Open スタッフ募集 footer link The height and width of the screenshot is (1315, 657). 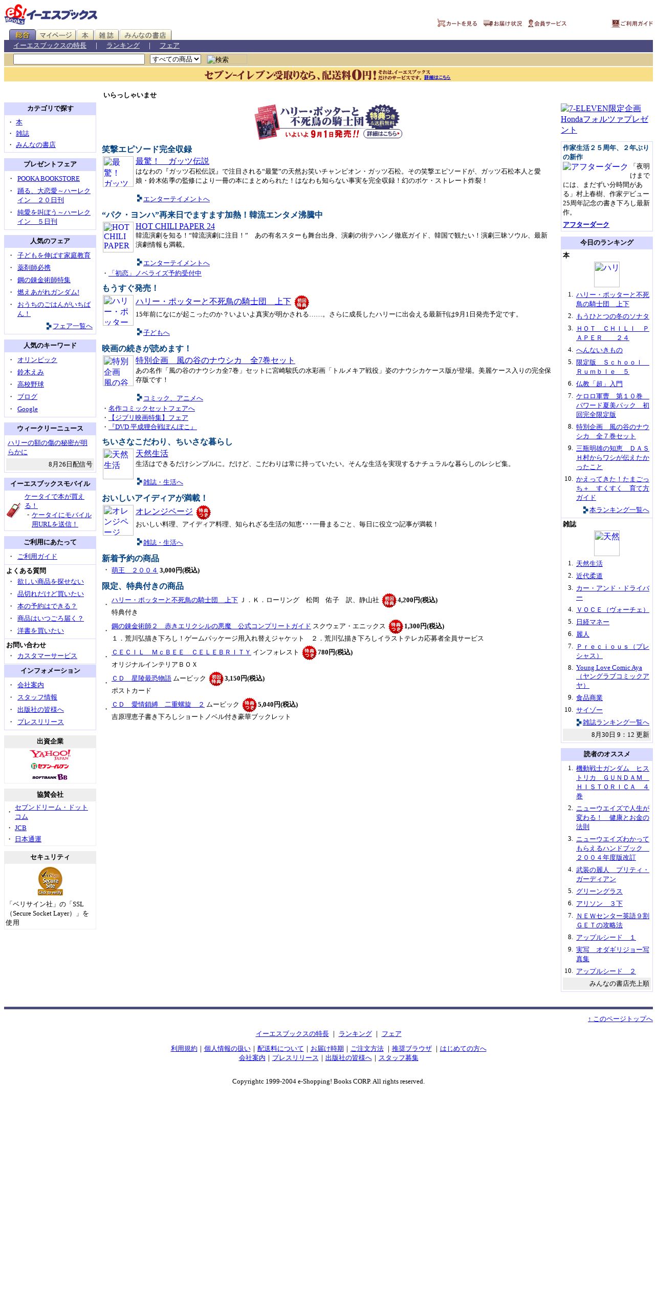398,1058
